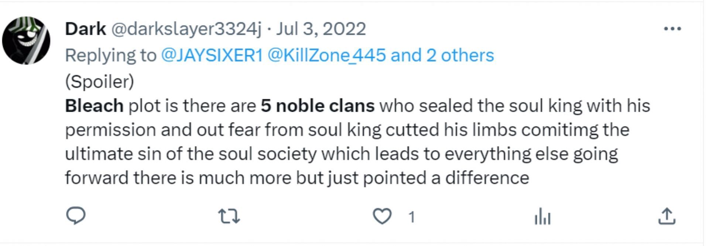The image size is (709, 246).
Task: Click the "Replying to" label
Action: coord(111,55)
